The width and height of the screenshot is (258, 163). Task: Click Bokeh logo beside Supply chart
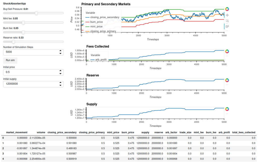[227, 109]
